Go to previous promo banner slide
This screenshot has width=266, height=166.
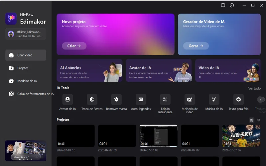point(7,151)
